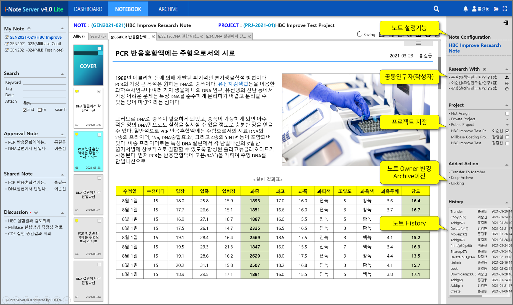Open the global search magnifier icon
513x305 pixels.
(x=436, y=9)
